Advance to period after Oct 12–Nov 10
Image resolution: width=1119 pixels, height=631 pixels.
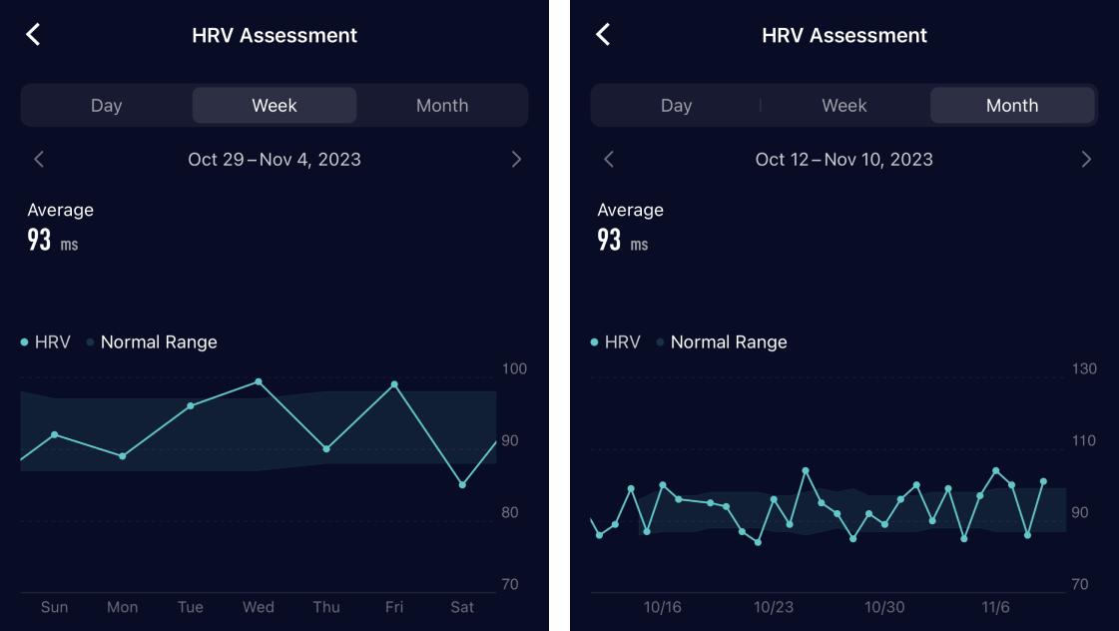(x=1086, y=159)
